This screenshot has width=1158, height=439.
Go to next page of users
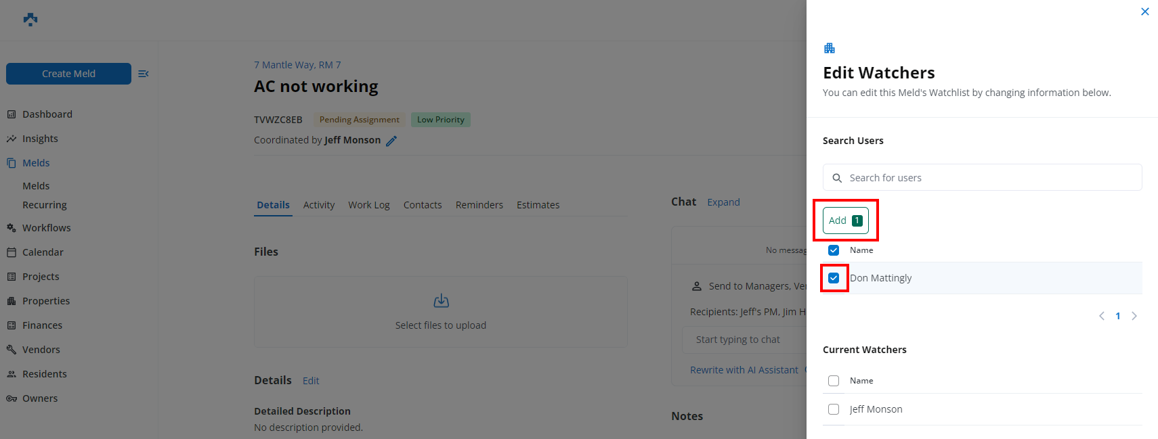[1134, 316]
